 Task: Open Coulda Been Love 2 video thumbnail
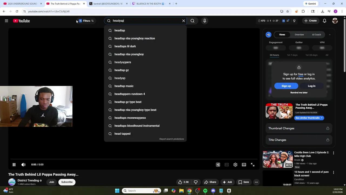277,159
